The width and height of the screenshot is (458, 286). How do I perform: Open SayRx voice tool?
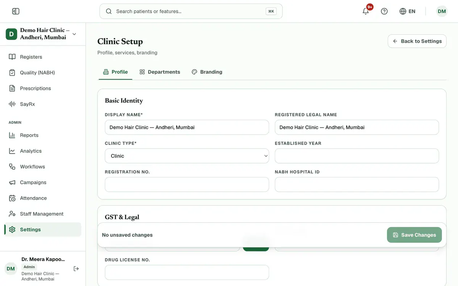coord(43,104)
